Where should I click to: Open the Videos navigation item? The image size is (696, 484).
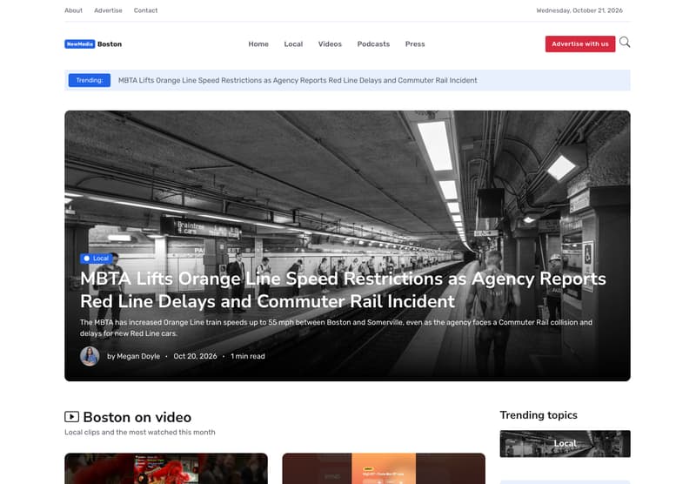point(330,44)
